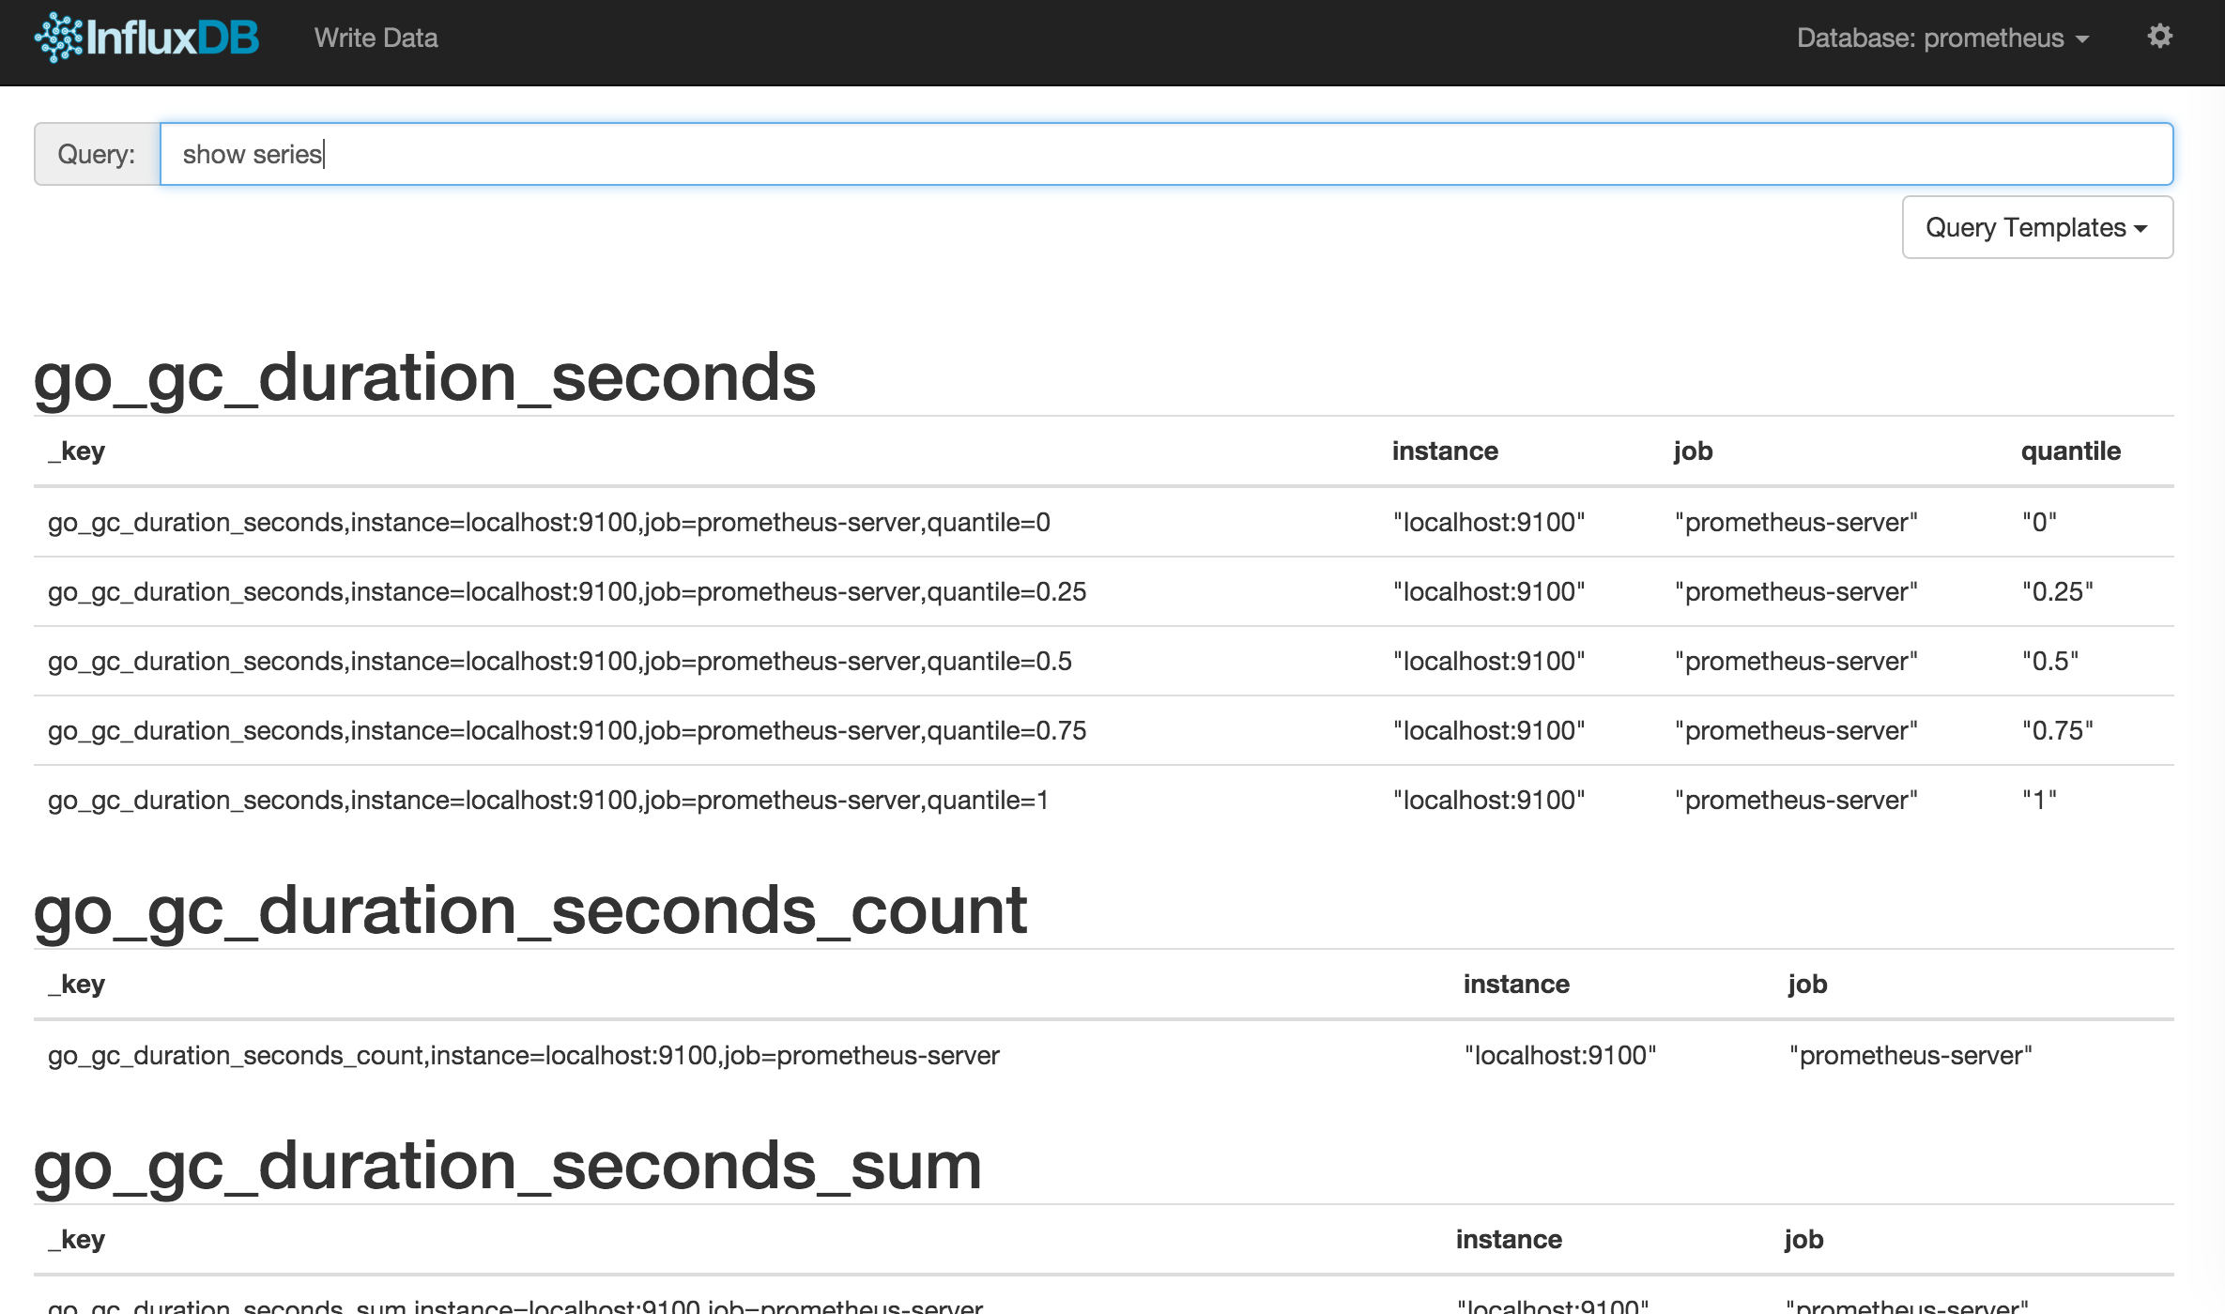Viewport: 2225px width, 1314px height.
Task: Click _key header in go_gc_duration_seconds table
Action: click(77, 451)
